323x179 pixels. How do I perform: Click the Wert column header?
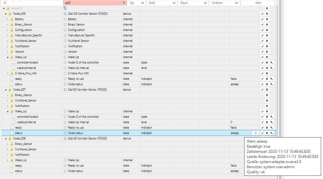click(258, 3)
